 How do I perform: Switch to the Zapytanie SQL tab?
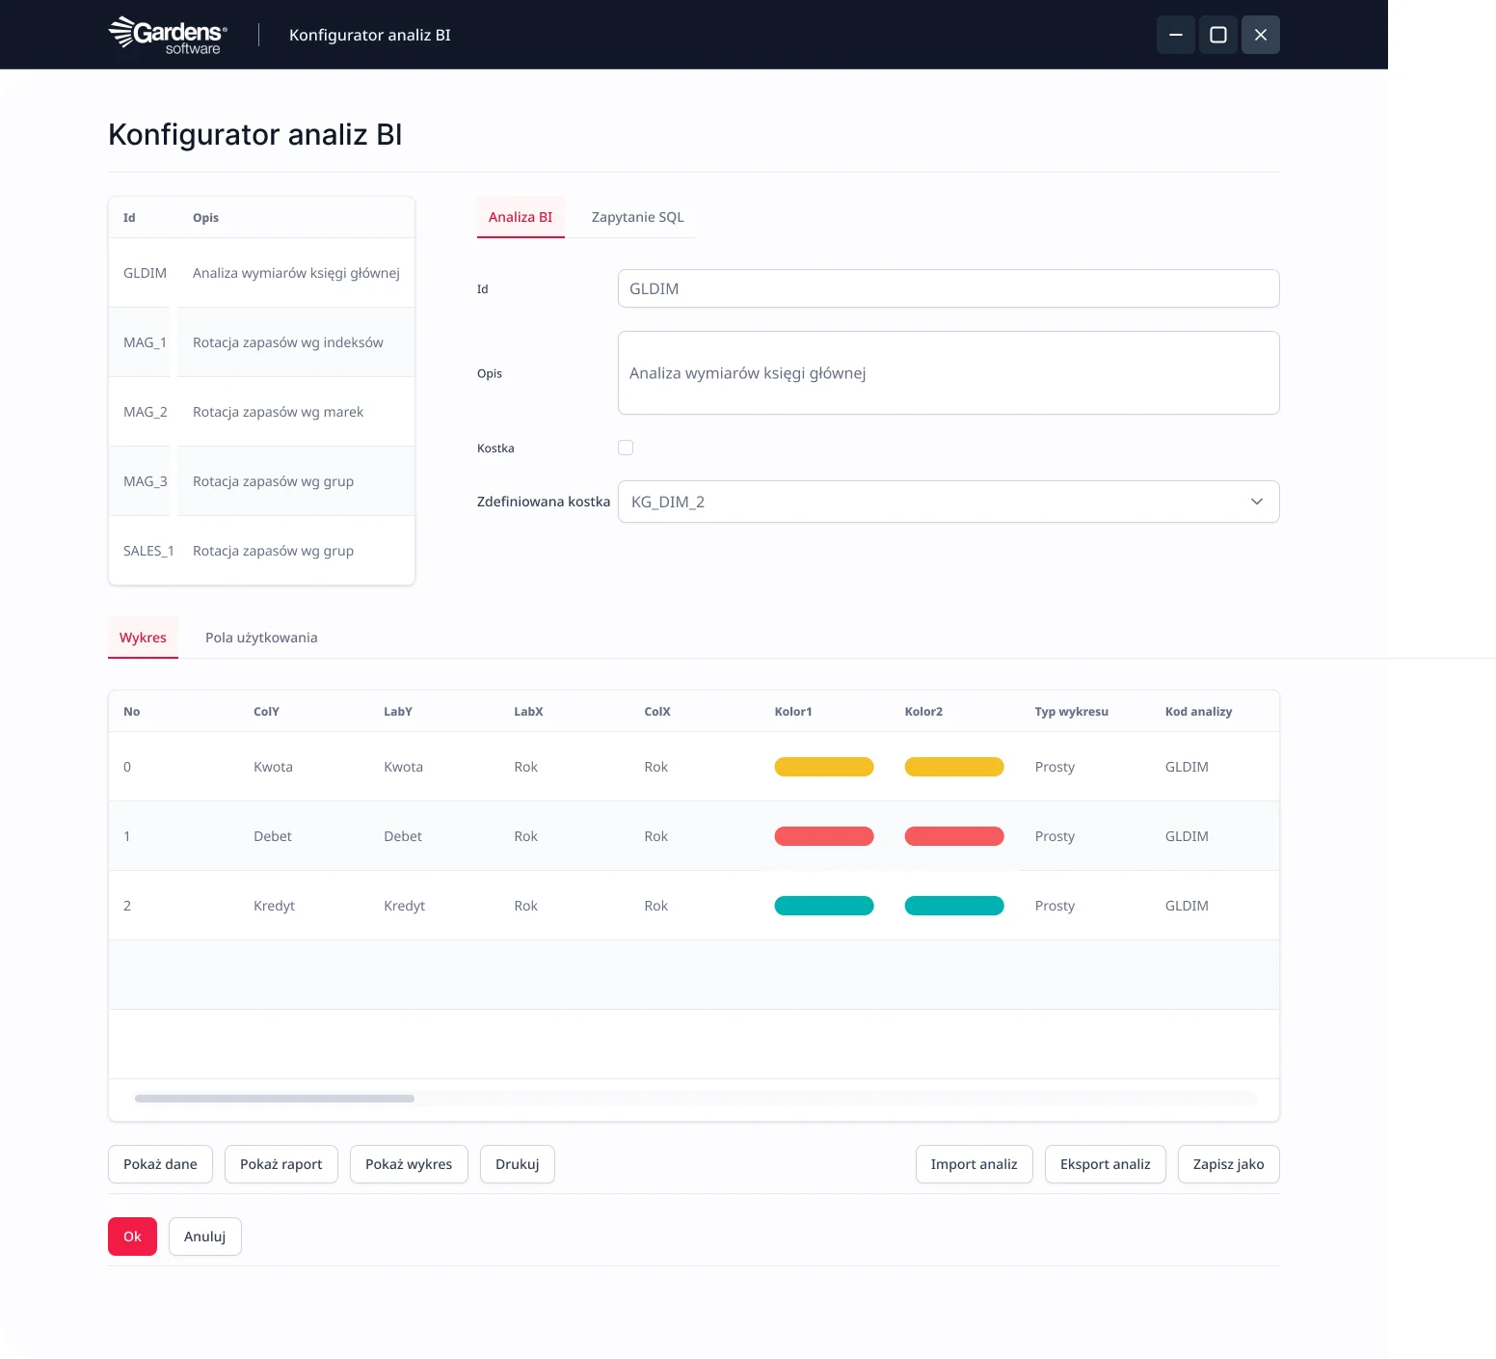point(637,217)
